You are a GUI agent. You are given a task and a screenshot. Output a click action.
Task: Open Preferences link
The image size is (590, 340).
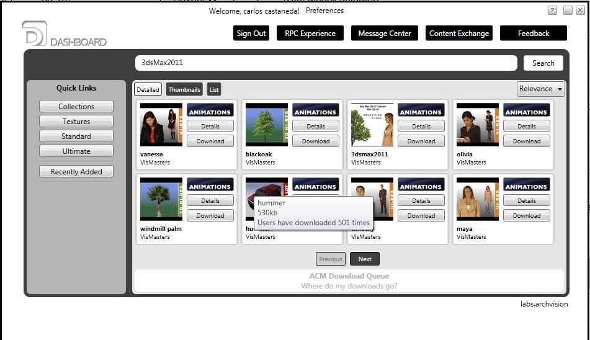[x=324, y=11]
